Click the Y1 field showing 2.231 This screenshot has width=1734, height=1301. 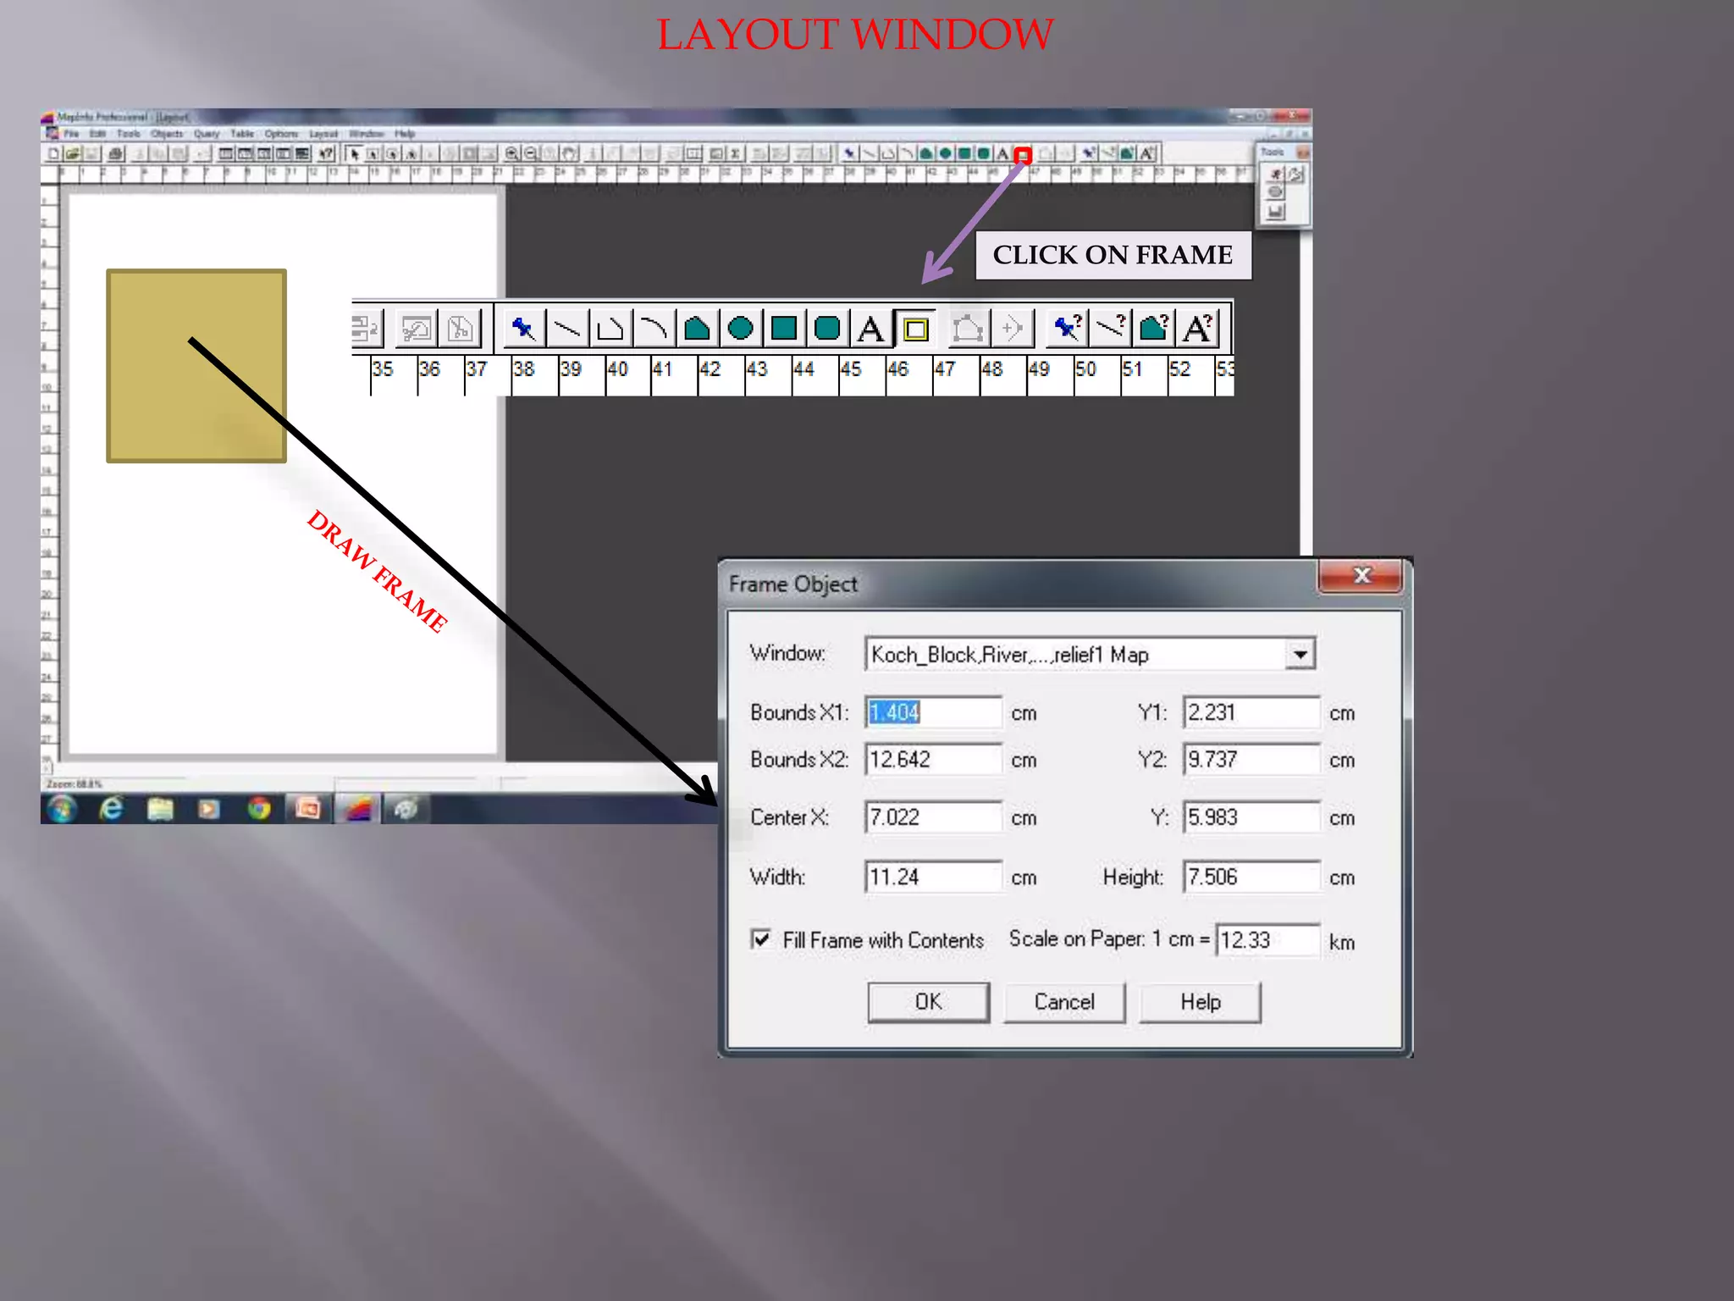(1251, 712)
